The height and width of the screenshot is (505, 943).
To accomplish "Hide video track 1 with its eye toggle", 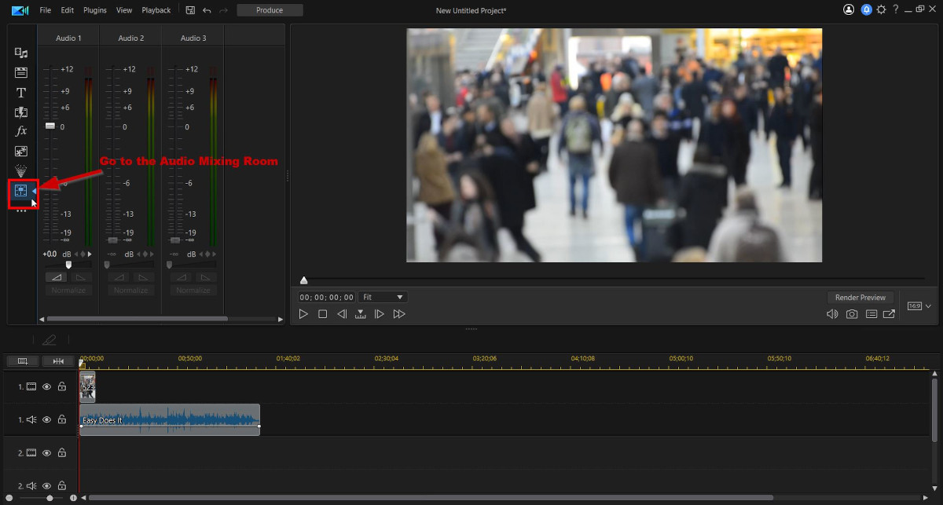I will (x=46, y=386).
